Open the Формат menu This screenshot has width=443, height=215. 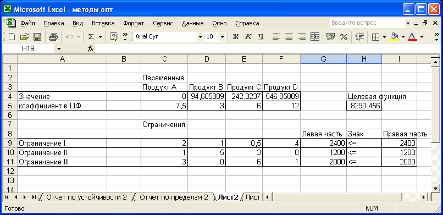click(x=134, y=23)
